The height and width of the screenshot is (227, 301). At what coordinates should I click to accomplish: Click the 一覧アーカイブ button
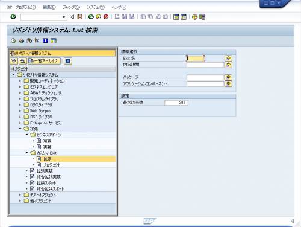44,61
